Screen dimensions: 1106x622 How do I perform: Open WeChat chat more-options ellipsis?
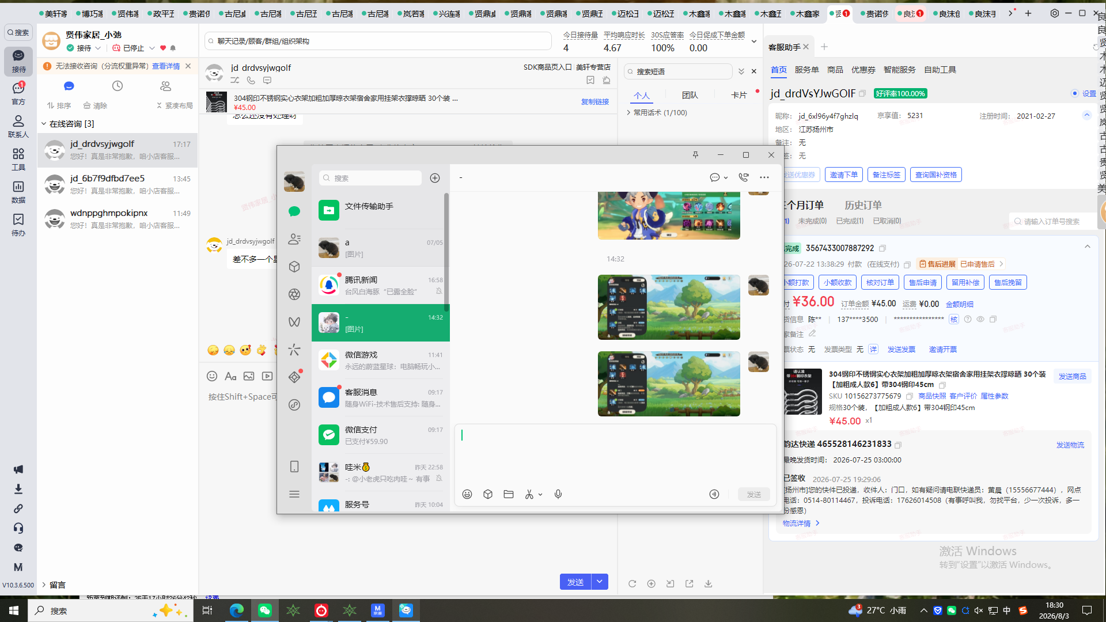coord(764,177)
